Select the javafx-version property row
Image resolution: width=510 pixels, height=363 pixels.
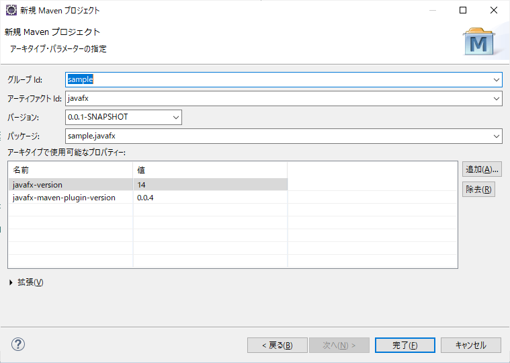pos(148,185)
